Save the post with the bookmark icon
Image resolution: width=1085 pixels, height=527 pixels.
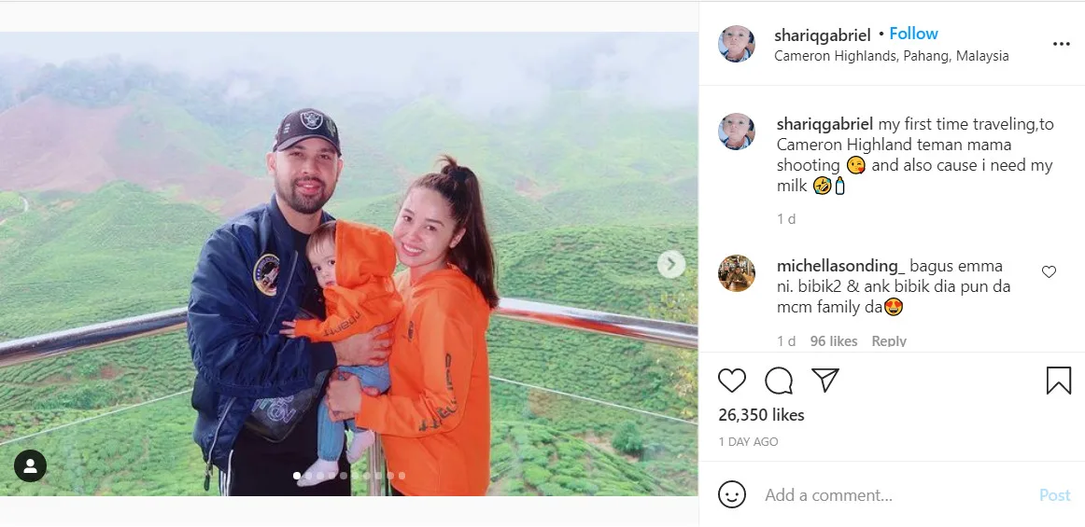click(1059, 381)
